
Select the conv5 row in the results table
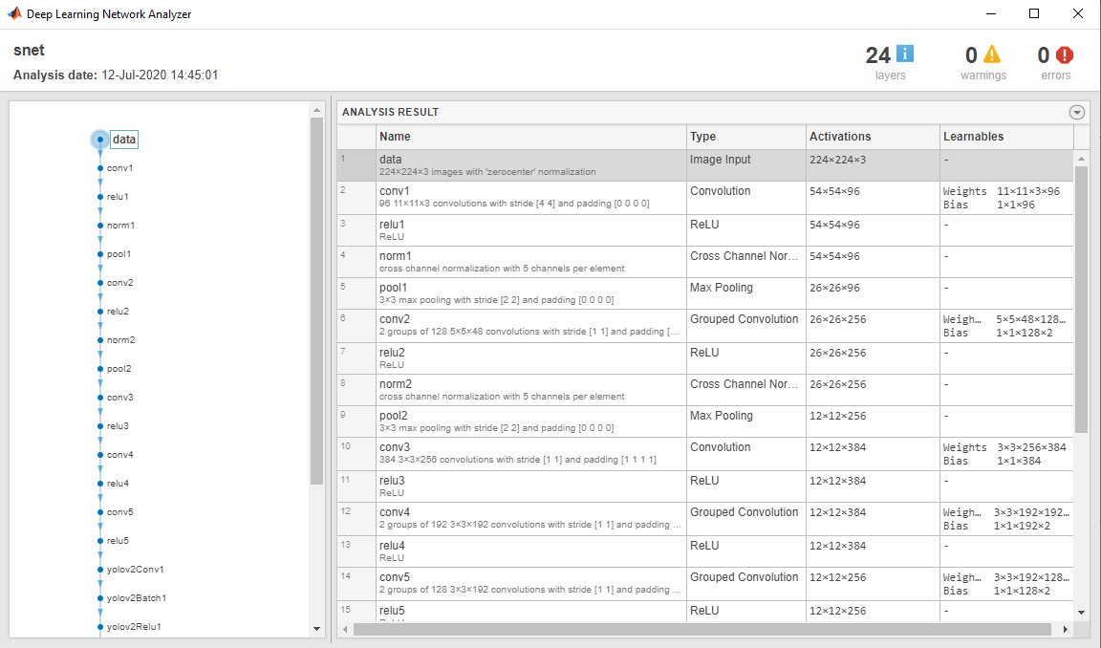click(705, 583)
